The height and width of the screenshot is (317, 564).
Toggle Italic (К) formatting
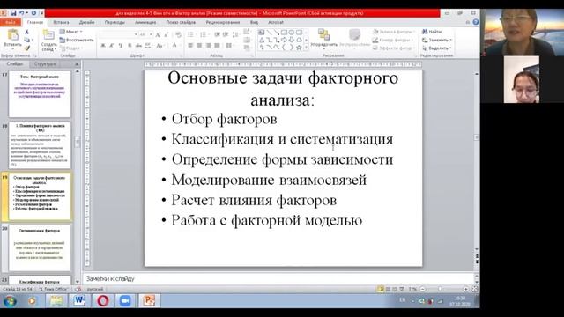112,46
